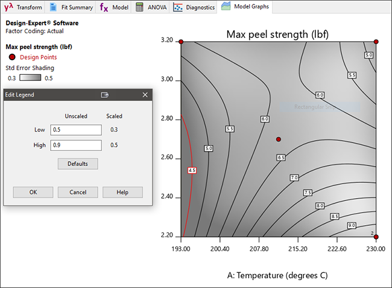
Task: Click the High unscaled value field
Action: click(75, 145)
